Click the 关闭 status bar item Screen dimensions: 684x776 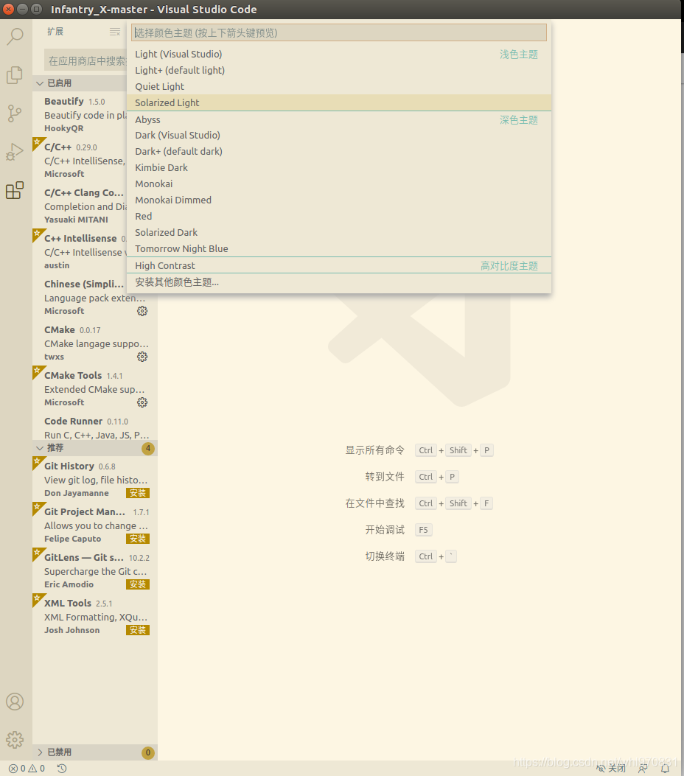(x=611, y=768)
